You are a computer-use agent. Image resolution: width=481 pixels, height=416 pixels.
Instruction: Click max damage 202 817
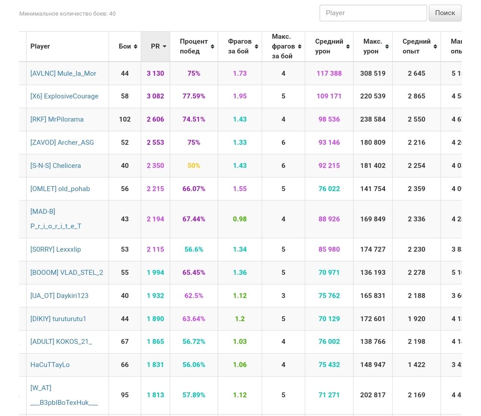click(373, 395)
